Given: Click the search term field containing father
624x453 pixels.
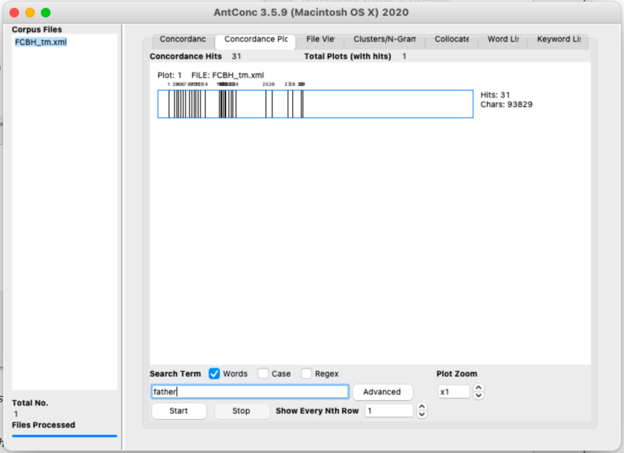Looking at the screenshot, I should coord(250,392).
